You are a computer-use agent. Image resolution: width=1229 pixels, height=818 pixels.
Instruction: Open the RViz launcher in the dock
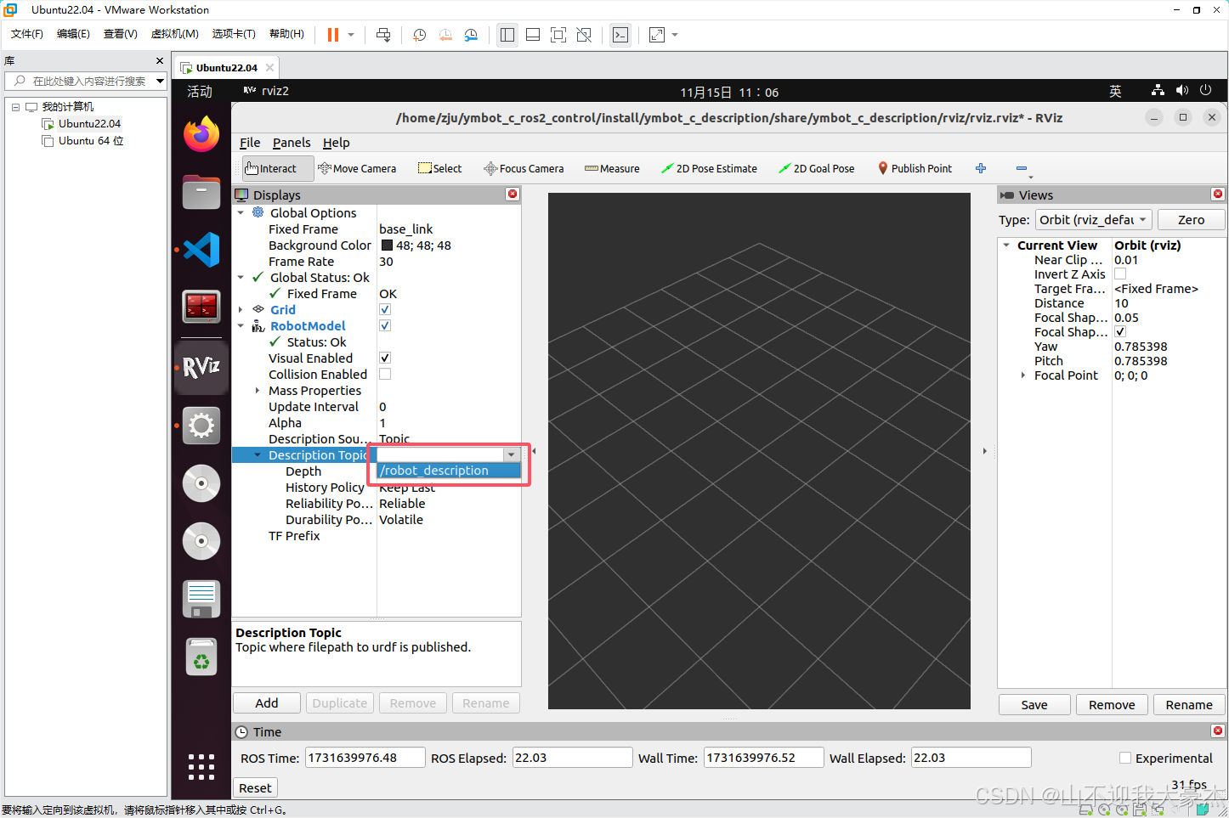pos(201,367)
